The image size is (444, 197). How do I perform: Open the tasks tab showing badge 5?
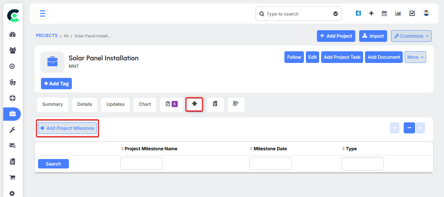(x=171, y=104)
